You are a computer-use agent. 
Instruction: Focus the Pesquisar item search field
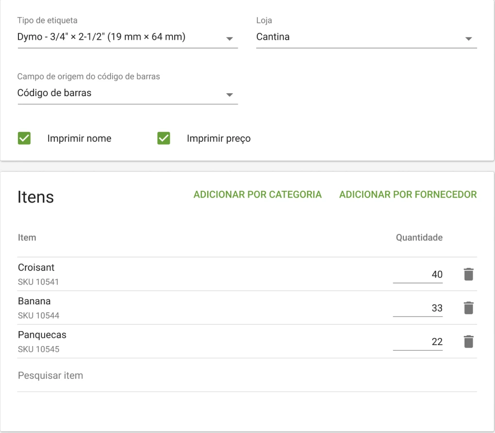[x=247, y=376]
